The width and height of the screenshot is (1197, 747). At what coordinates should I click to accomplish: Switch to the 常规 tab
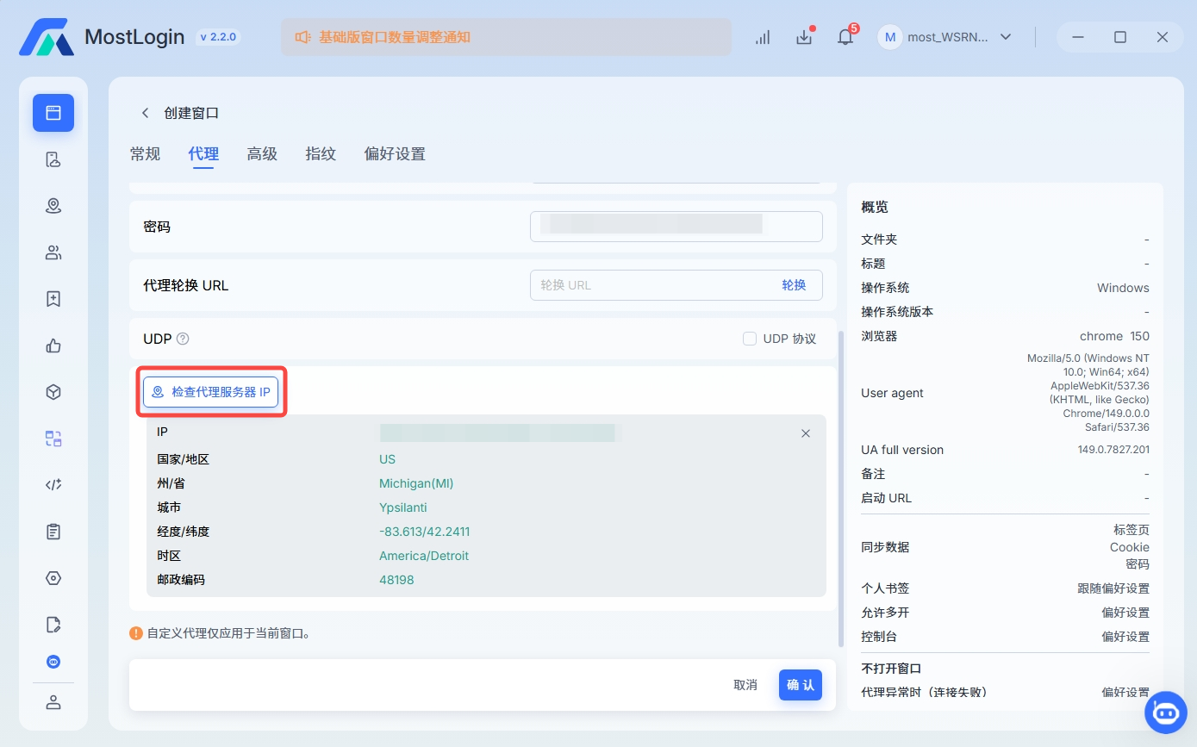145,154
